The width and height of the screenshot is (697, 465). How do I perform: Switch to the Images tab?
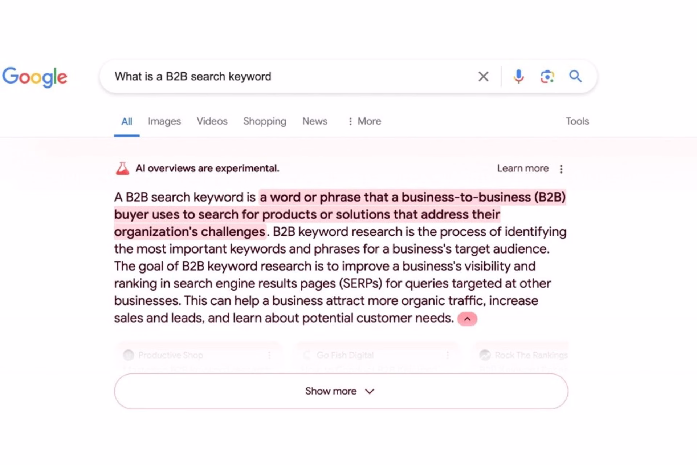[x=164, y=121]
